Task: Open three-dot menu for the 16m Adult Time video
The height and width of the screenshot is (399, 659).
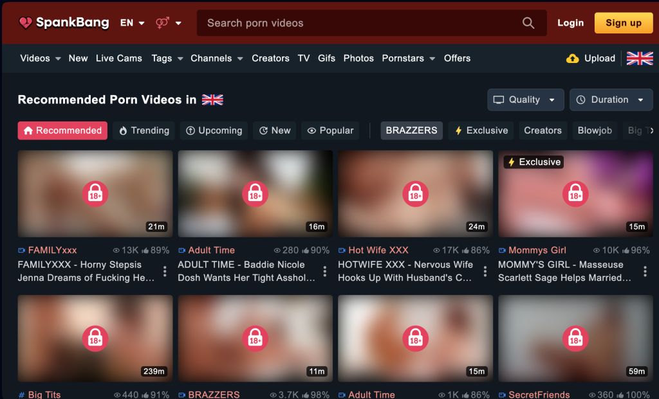Action: pos(325,271)
